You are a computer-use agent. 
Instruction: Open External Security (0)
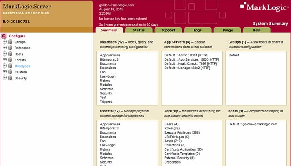click(x=179, y=158)
